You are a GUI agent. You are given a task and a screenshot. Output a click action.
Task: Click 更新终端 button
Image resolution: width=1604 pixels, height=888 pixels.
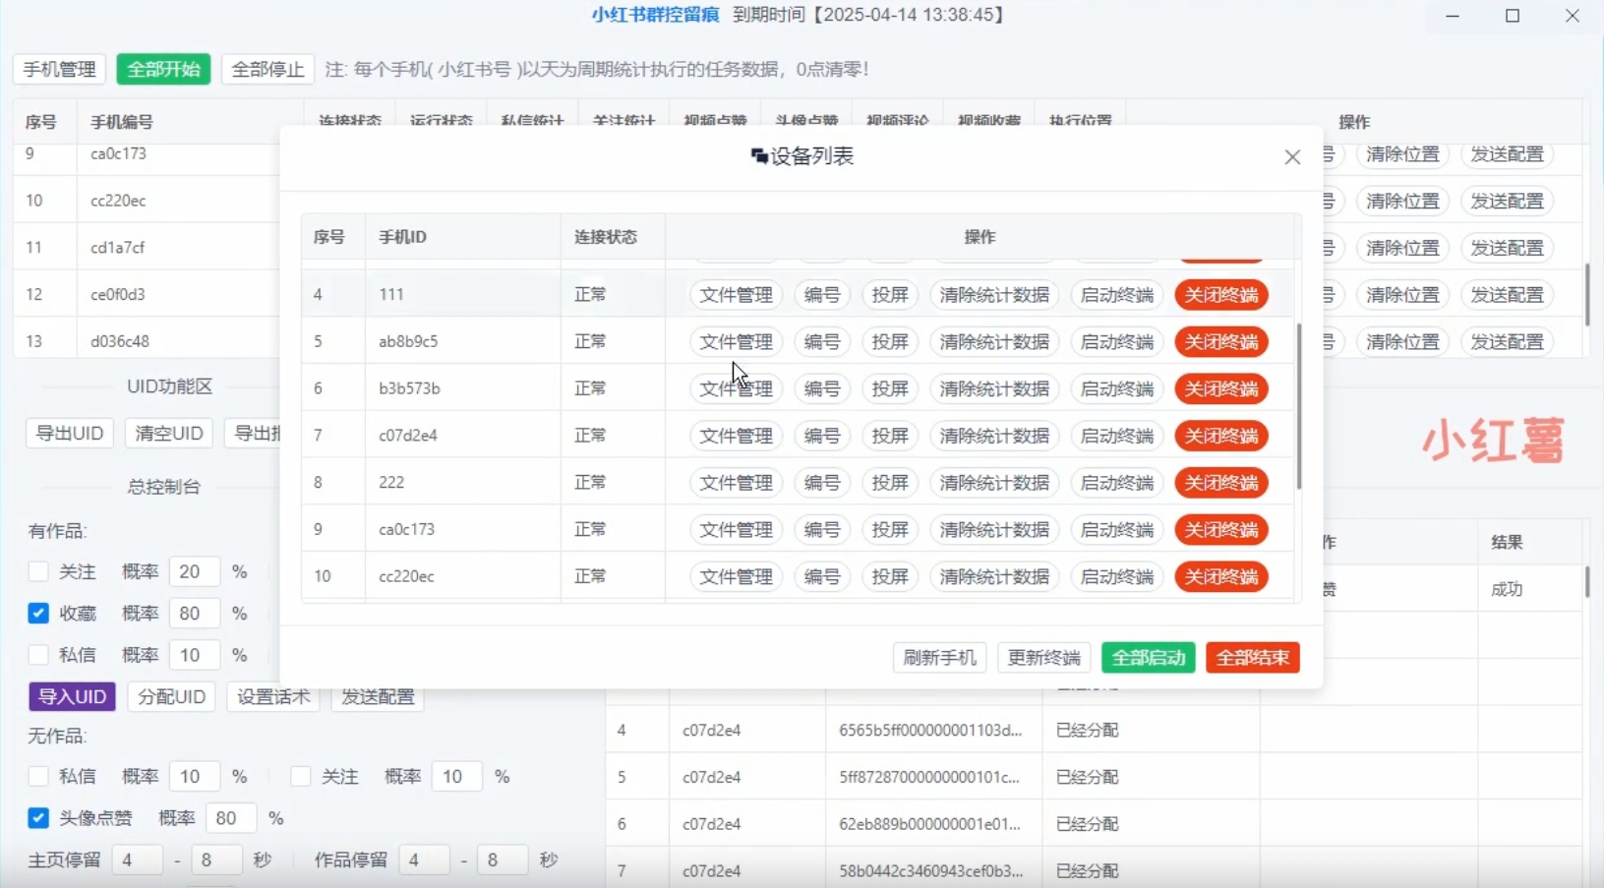point(1043,658)
